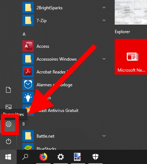Launch Access from the app list
147x164 pixels.
click(43, 46)
